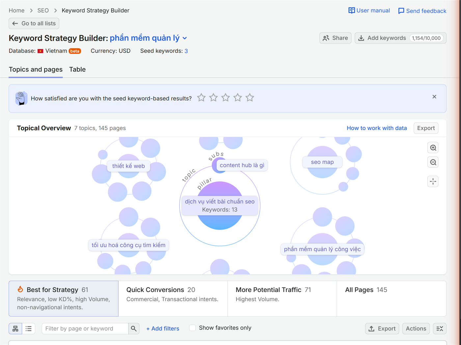Go to SEO breadcrumb
The image size is (461, 345).
tap(43, 11)
